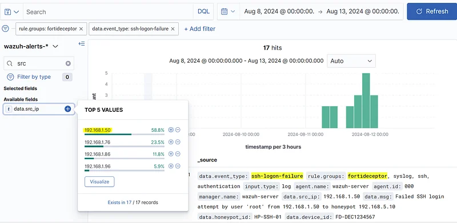Expand the saved query chevron
Viewport: 457px width, 223px height.
17,11
